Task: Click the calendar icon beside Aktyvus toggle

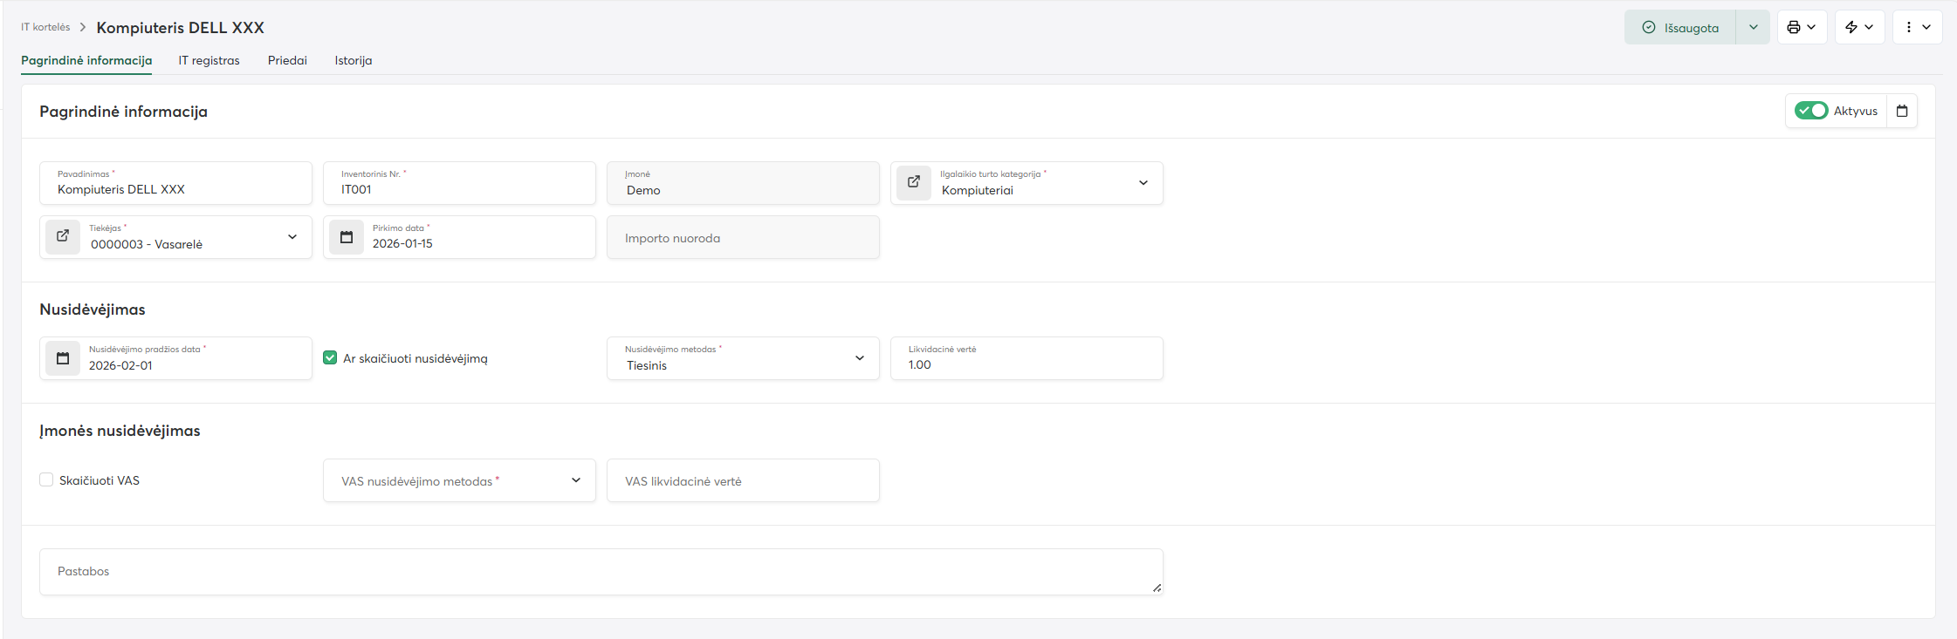Action: tap(1902, 111)
